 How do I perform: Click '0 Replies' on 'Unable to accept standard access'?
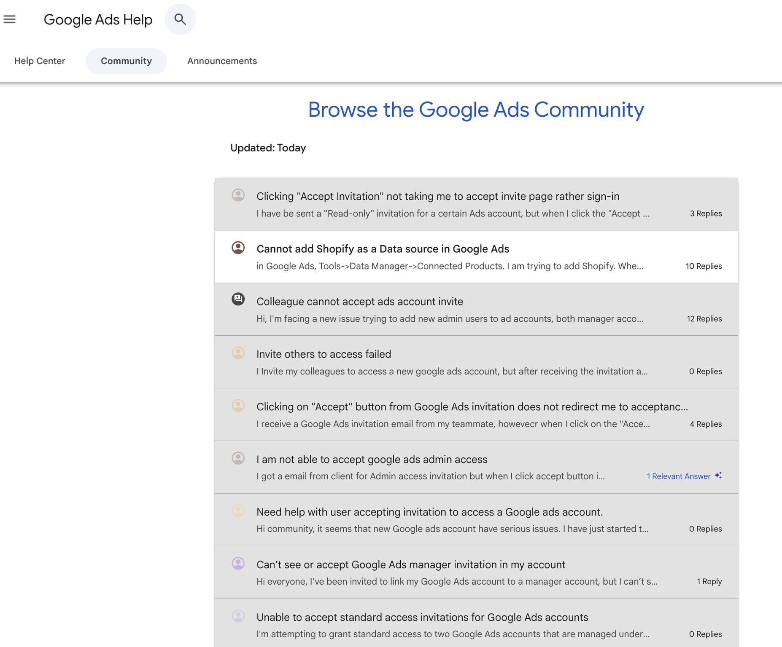coord(705,634)
